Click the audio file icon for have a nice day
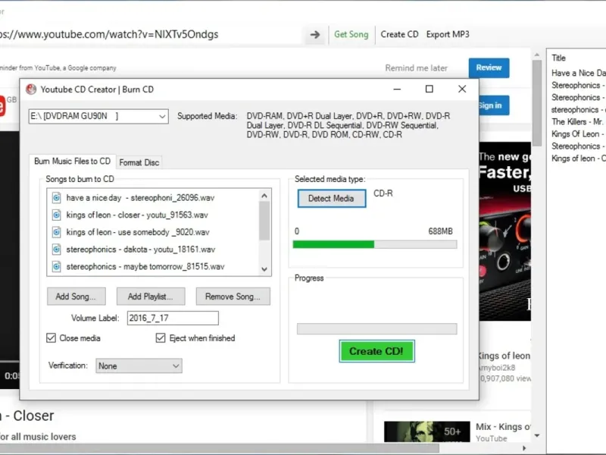606x455 pixels. 56,198
